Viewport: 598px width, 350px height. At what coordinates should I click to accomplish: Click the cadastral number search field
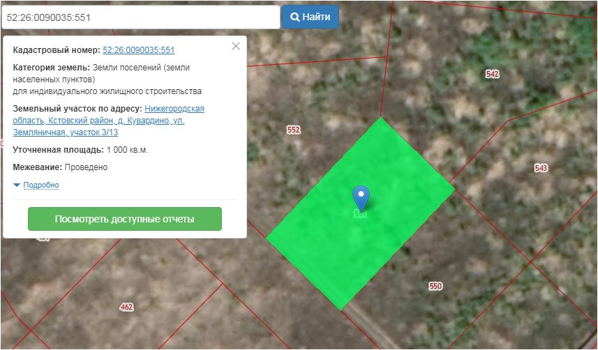tap(140, 17)
